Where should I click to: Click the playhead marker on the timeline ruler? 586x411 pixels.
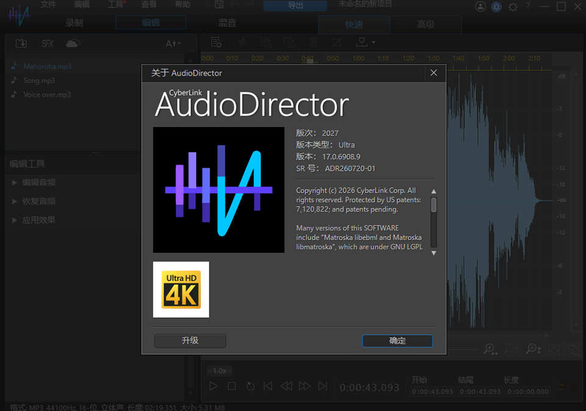(310, 61)
